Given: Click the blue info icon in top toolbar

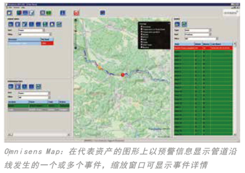Looking at the screenshot, I should 62,13.
